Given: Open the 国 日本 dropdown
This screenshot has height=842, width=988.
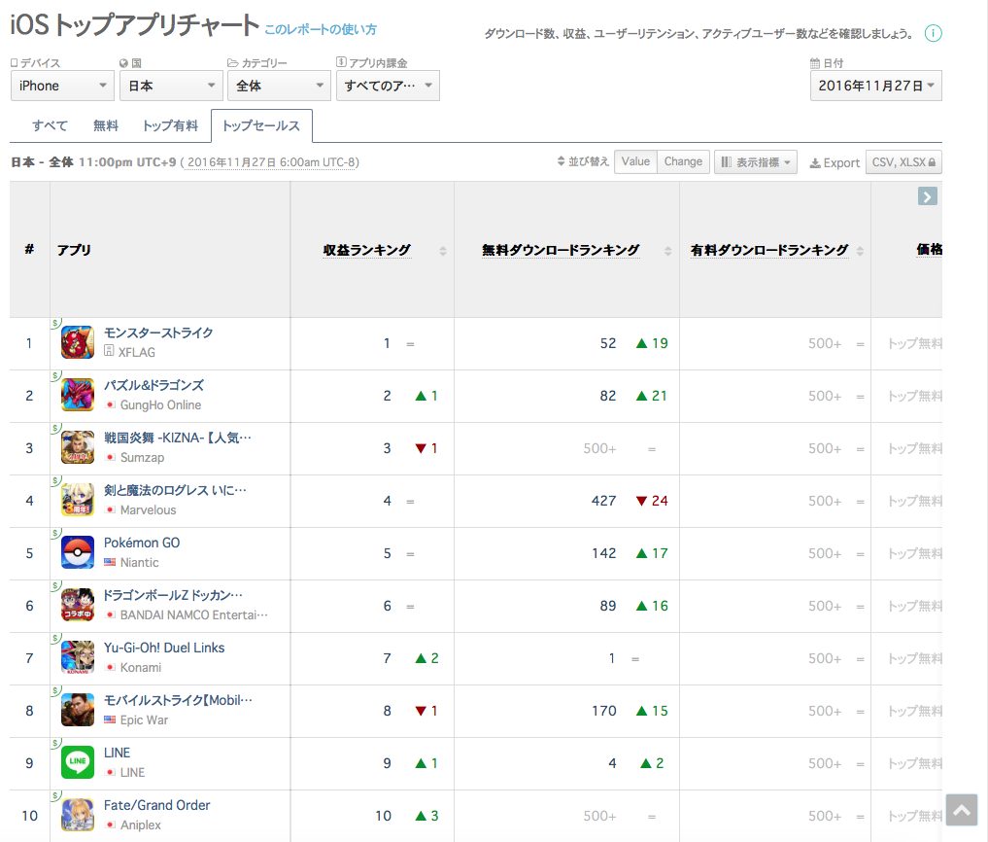Looking at the screenshot, I should click(x=171, y=86).
